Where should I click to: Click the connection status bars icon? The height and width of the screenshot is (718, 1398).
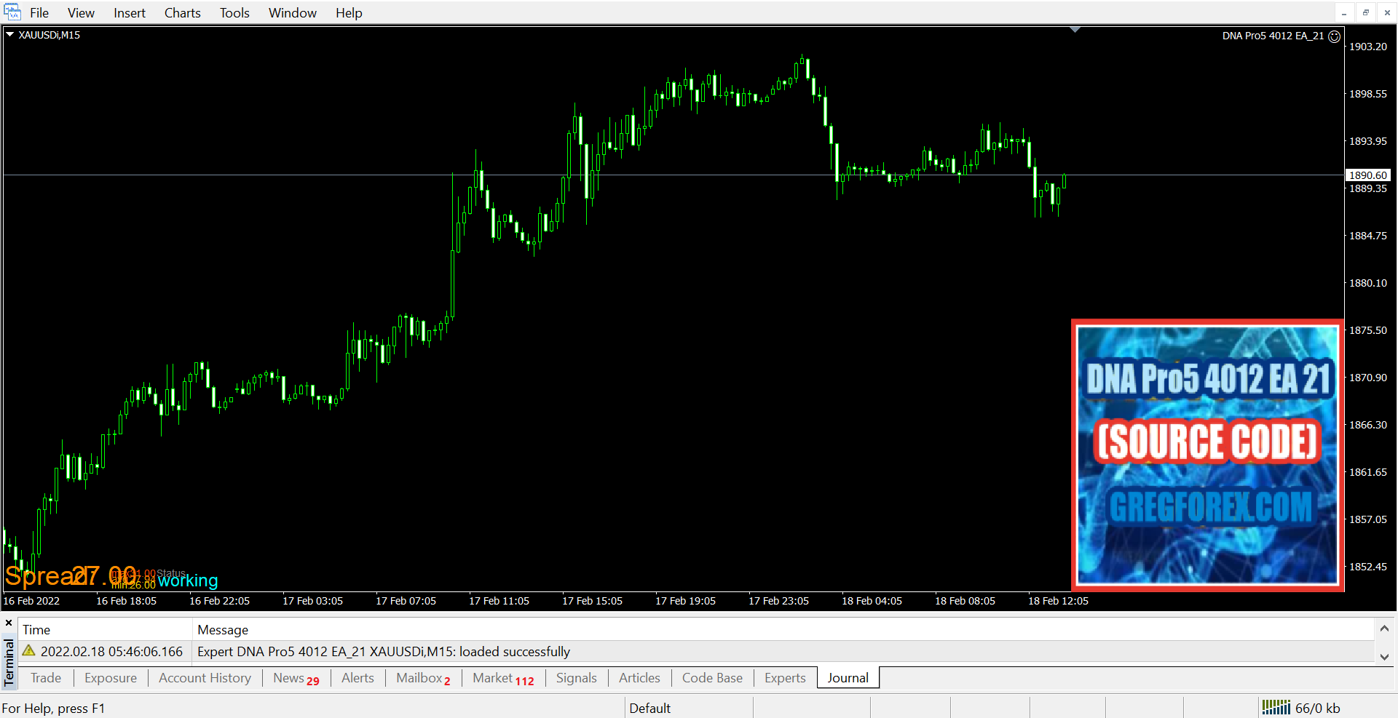[1276, 707]
